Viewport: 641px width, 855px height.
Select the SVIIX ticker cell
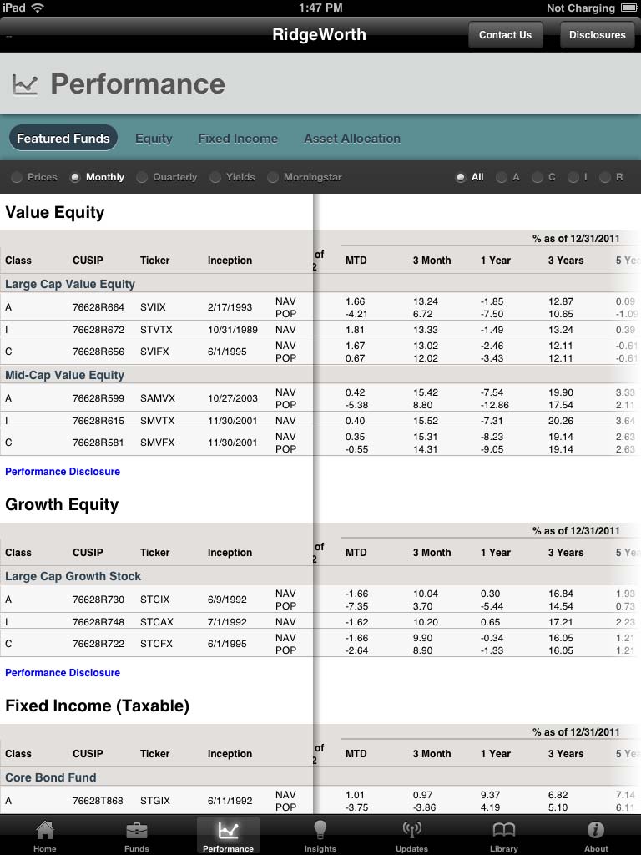point(154,307)
